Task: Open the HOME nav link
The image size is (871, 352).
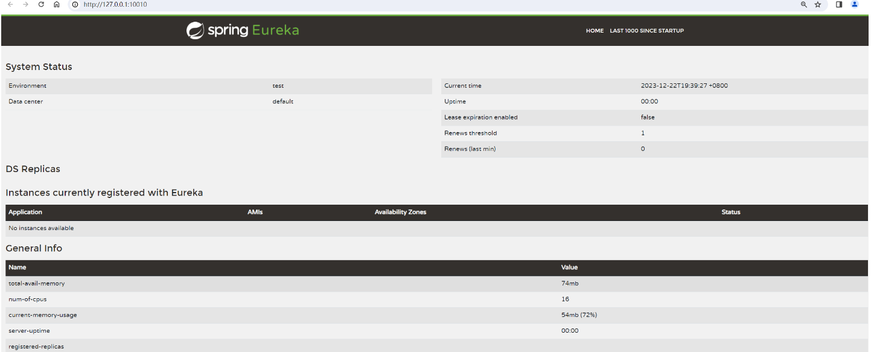Action: pyautogui.click(x=595, y=31)
